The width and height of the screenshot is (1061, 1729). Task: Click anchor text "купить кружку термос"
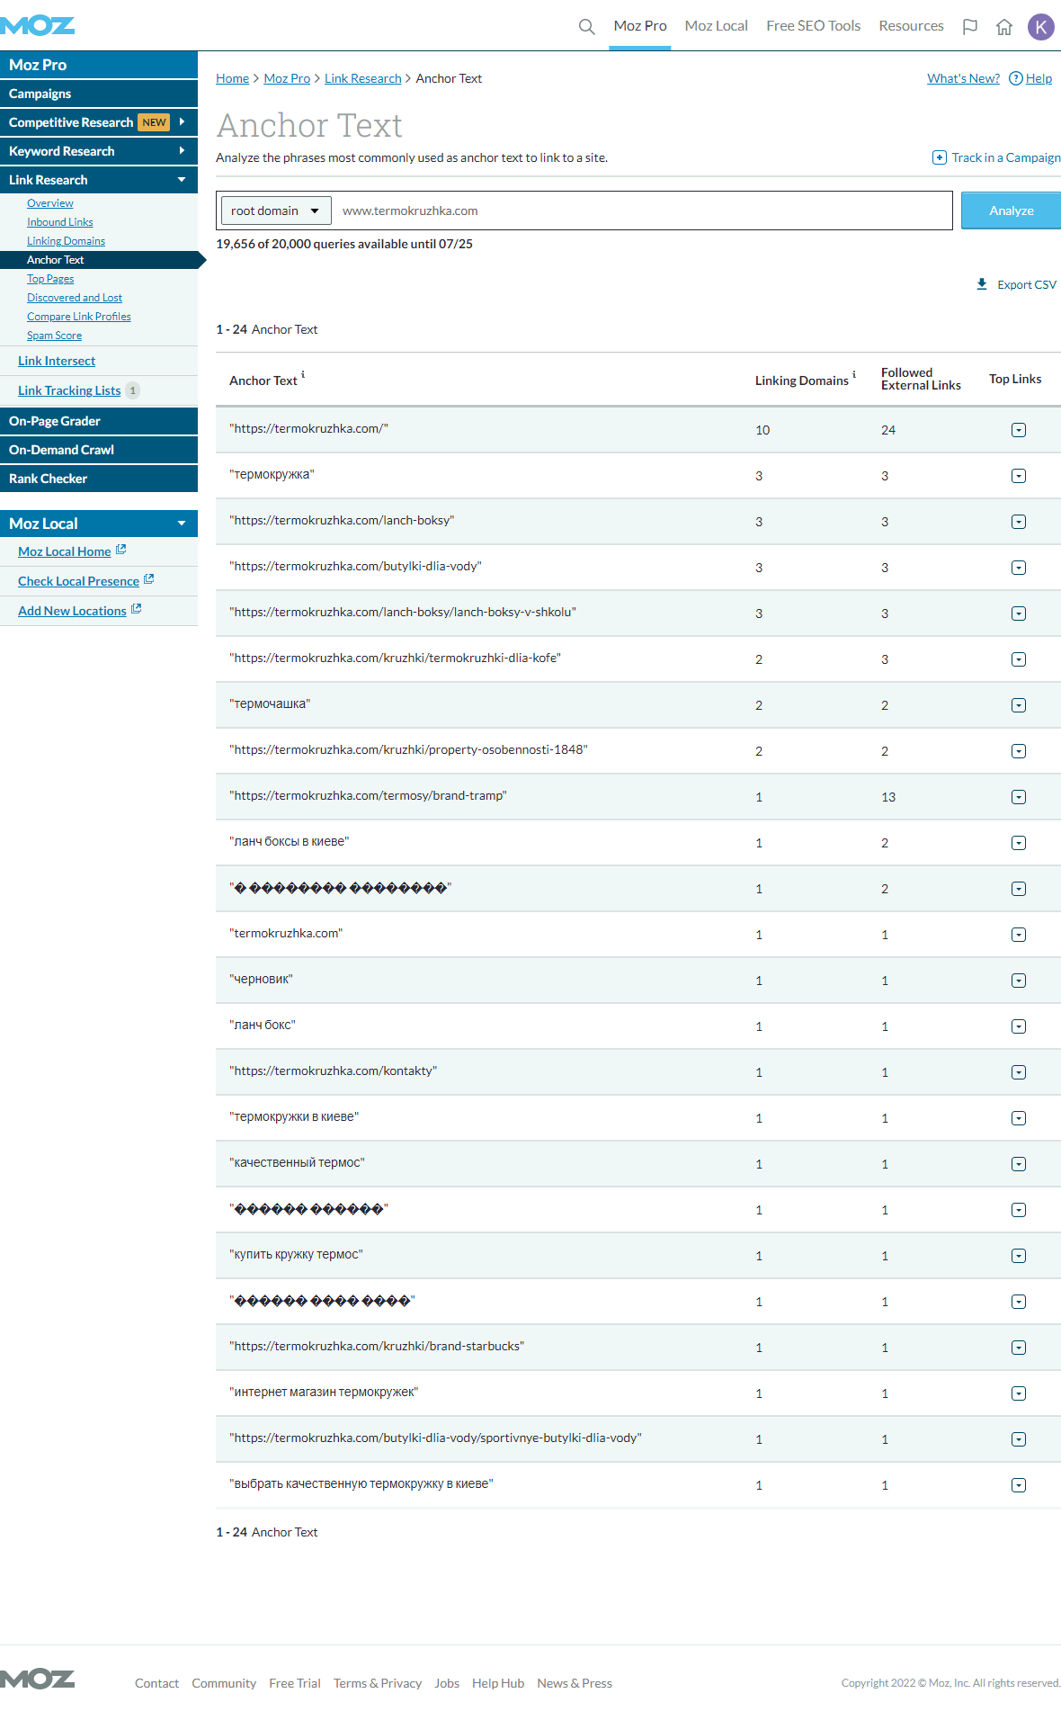tap(296, 1254)
